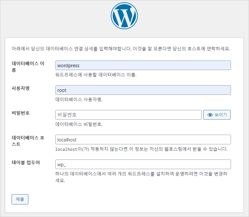
Task: Click the table prefix field containing wp_
Action: point(143,164)
